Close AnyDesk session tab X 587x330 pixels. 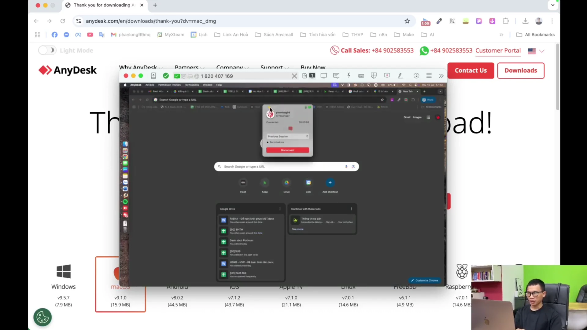tap(294, 76)
